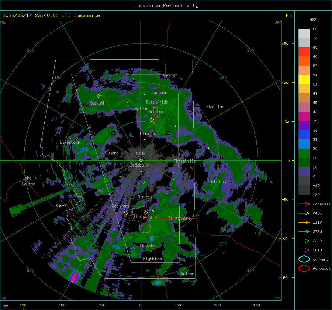The width and height of the screenshot is (332, 310).
Task: Click the dBZ legend heading
Action: 313,20
